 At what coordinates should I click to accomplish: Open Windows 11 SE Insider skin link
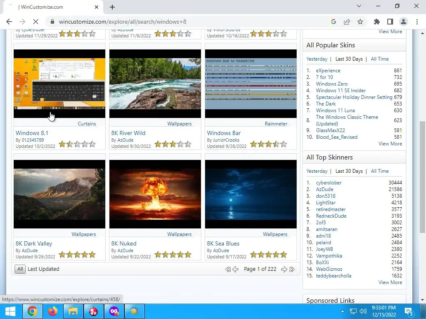point(341,91)
